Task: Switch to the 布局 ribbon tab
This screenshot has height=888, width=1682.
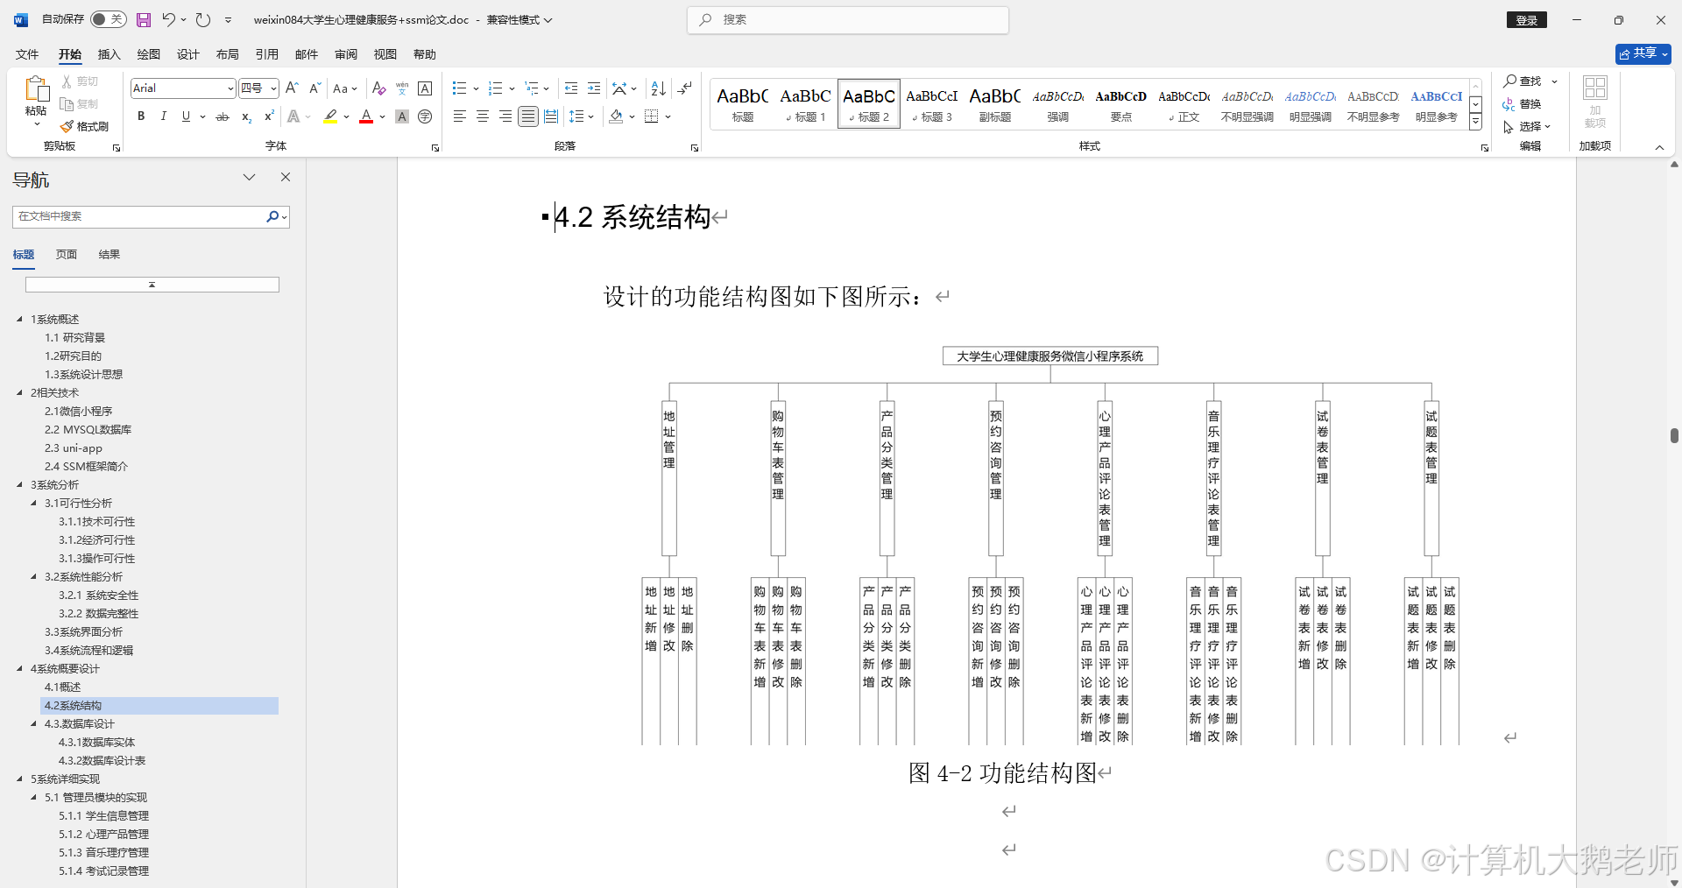Action: pos(228,54)
